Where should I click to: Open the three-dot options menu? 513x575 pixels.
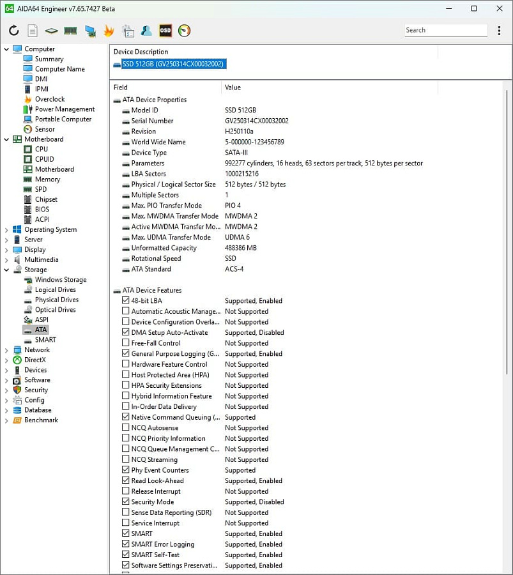click(x=499, y=31)
